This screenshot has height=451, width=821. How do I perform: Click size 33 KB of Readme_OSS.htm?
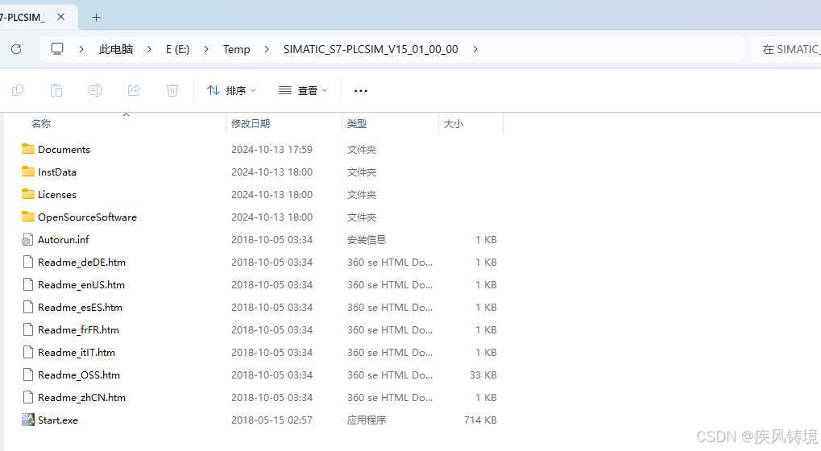click(x=483, y=374)
